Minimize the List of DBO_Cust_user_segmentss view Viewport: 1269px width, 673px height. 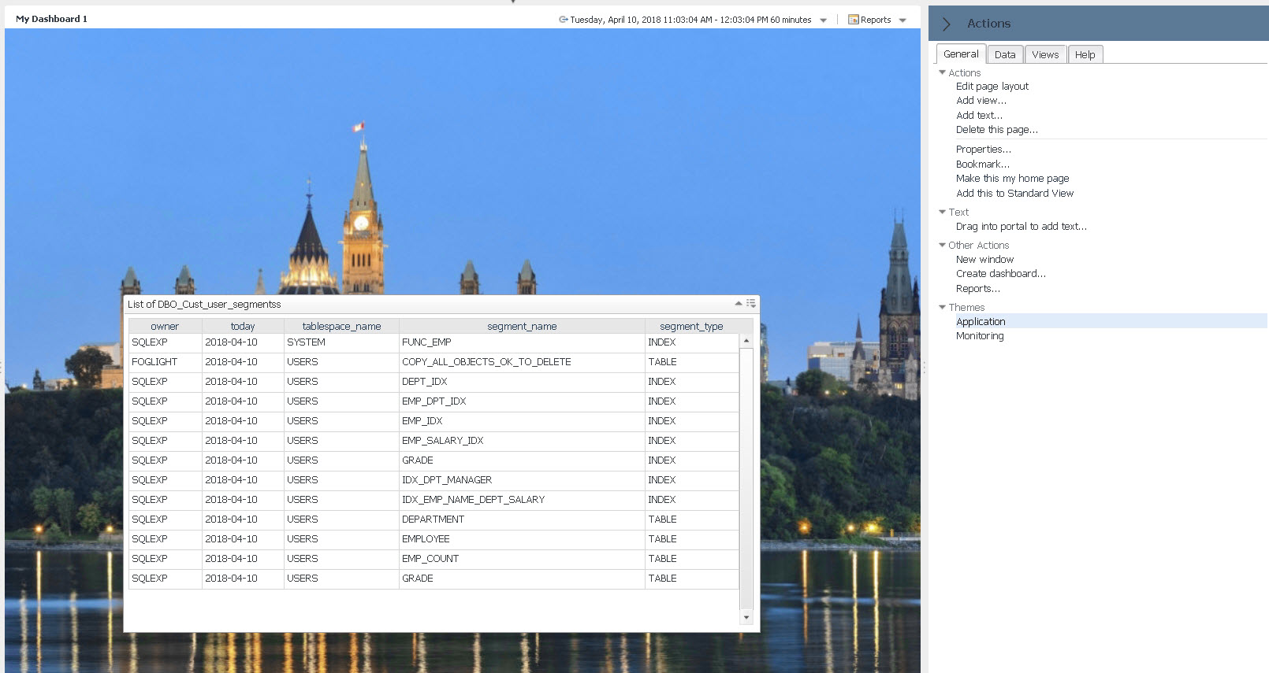pos(739,303)
